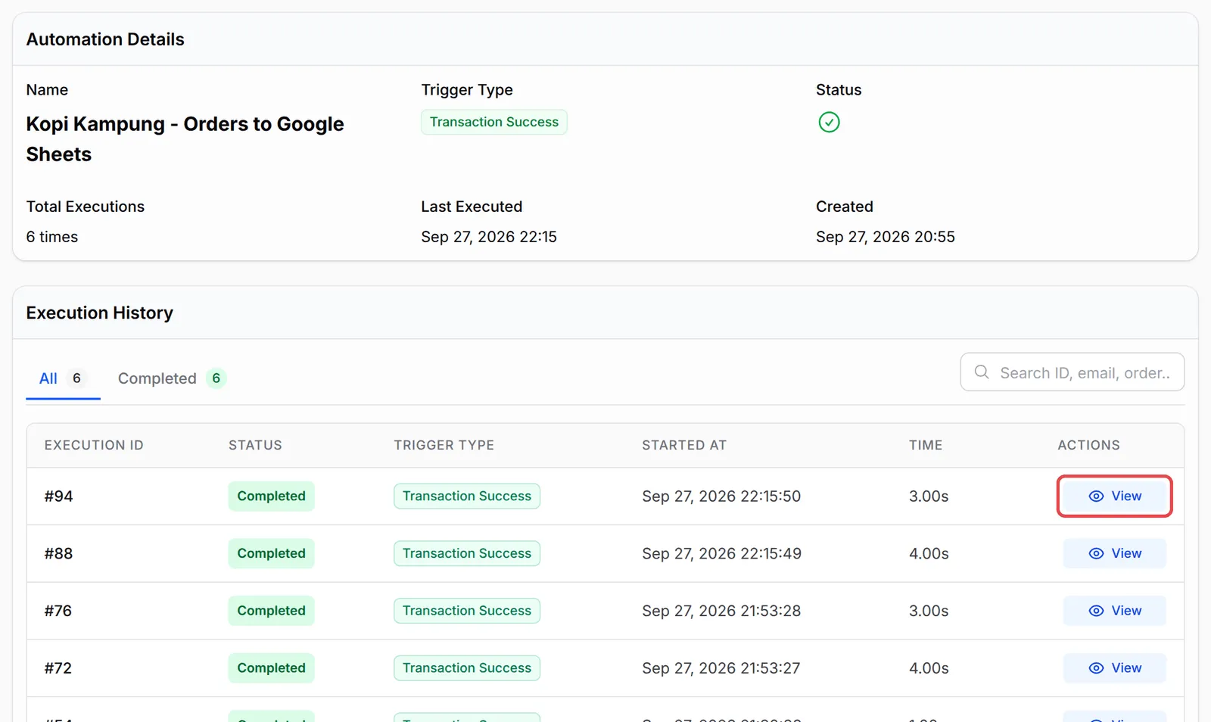Focus the Search ID, email, order field

tap(1072, 372)
